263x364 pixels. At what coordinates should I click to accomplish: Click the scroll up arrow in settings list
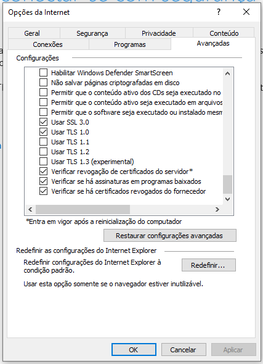coord(227,74)
